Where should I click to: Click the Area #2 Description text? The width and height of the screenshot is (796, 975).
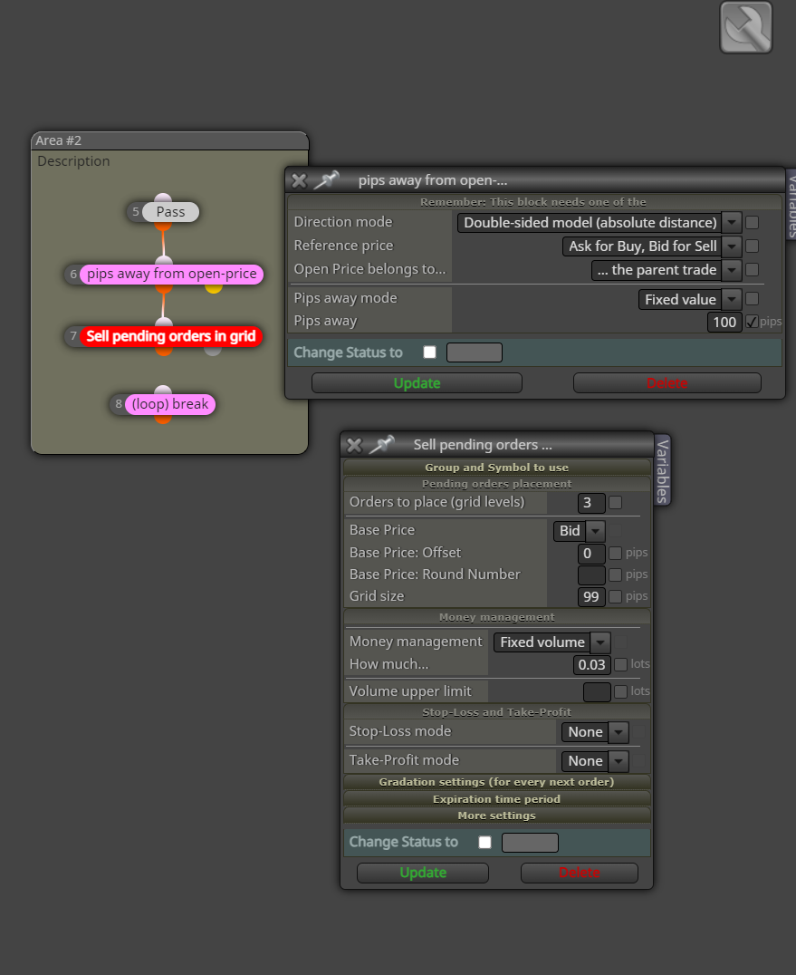pyautogui.click(x=73, y=161)
